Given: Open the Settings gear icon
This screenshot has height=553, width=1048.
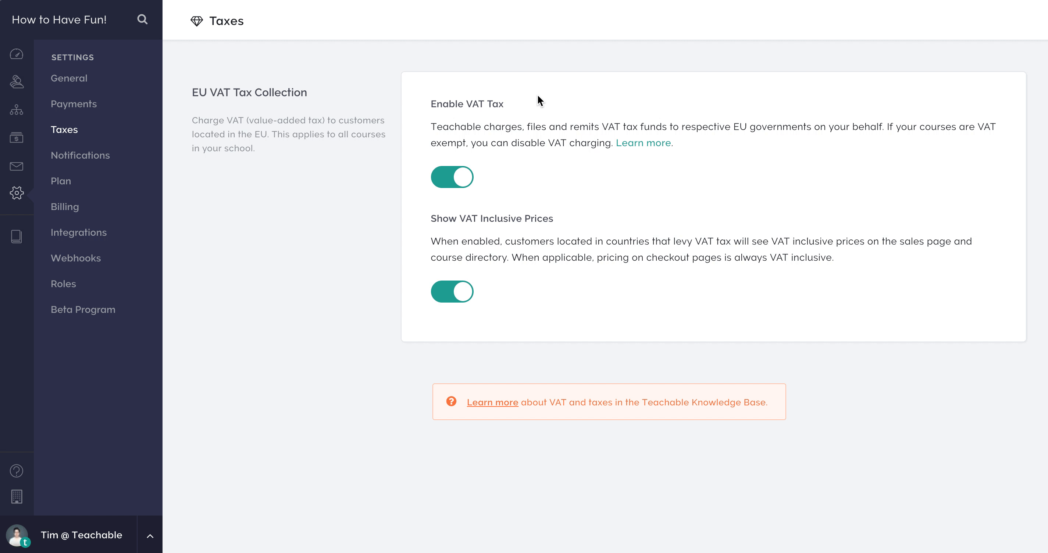Looking at the screenshot, I should pyautogui.click(x=17, y=192).
